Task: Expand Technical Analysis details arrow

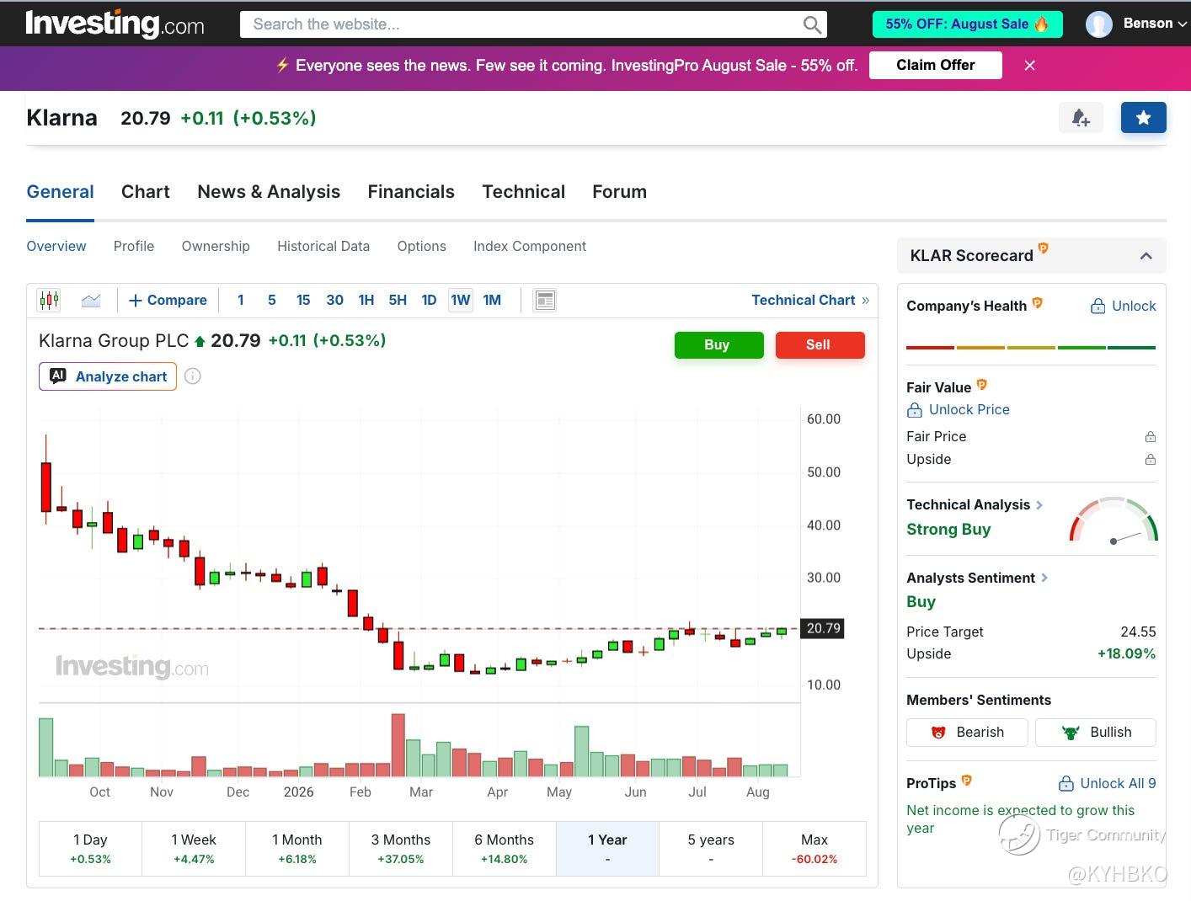Action: coord(1039,505)
